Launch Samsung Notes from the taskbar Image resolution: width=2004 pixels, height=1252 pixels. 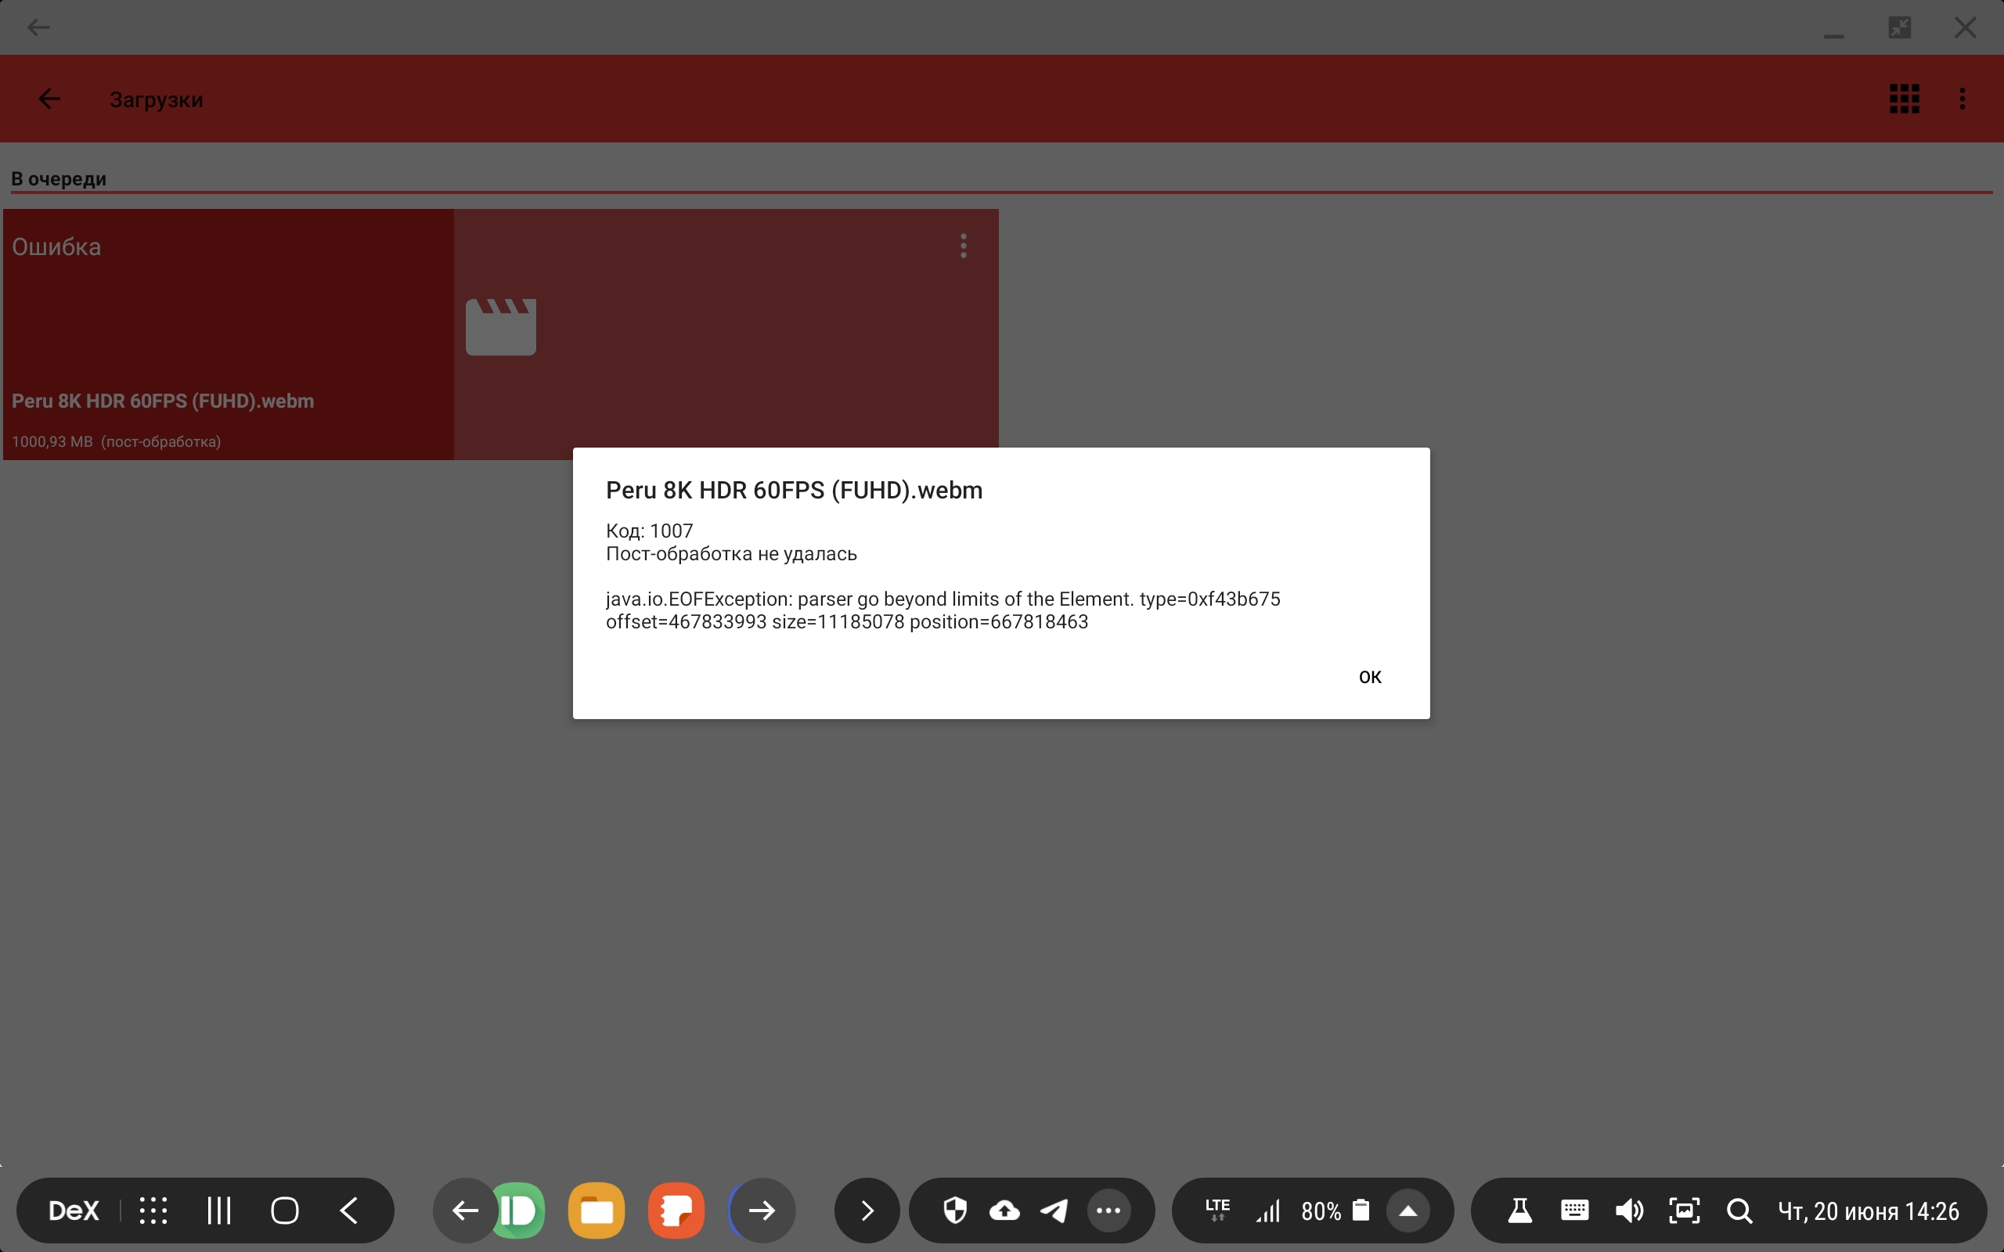tap(676, 1210)
